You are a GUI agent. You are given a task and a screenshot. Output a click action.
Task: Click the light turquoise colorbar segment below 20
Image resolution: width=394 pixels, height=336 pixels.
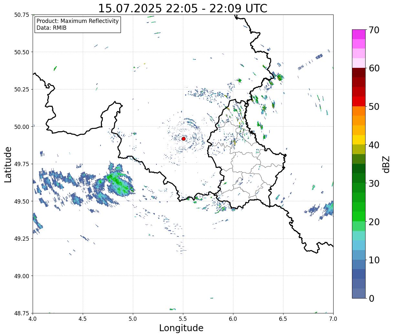coord(359,236)
